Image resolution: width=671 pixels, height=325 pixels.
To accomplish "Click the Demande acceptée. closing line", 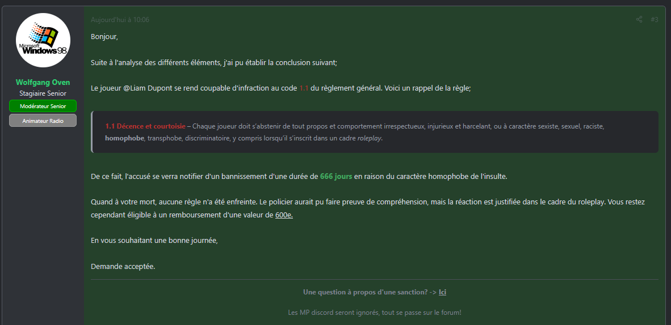I will click(x=123, y=267).
